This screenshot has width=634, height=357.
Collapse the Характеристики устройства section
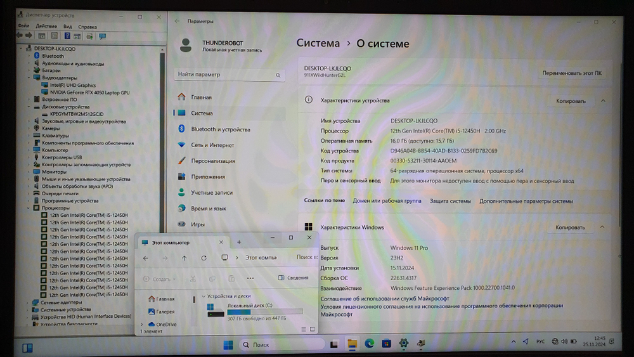pos(603,101)
